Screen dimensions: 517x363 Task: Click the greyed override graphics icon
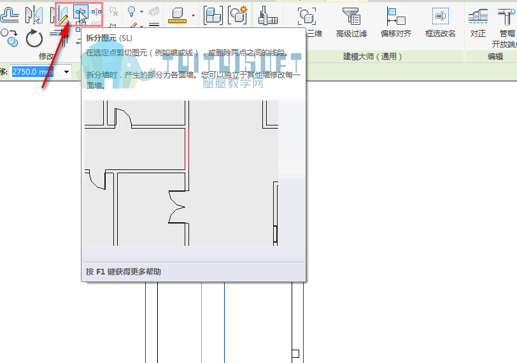pos(154,11)
